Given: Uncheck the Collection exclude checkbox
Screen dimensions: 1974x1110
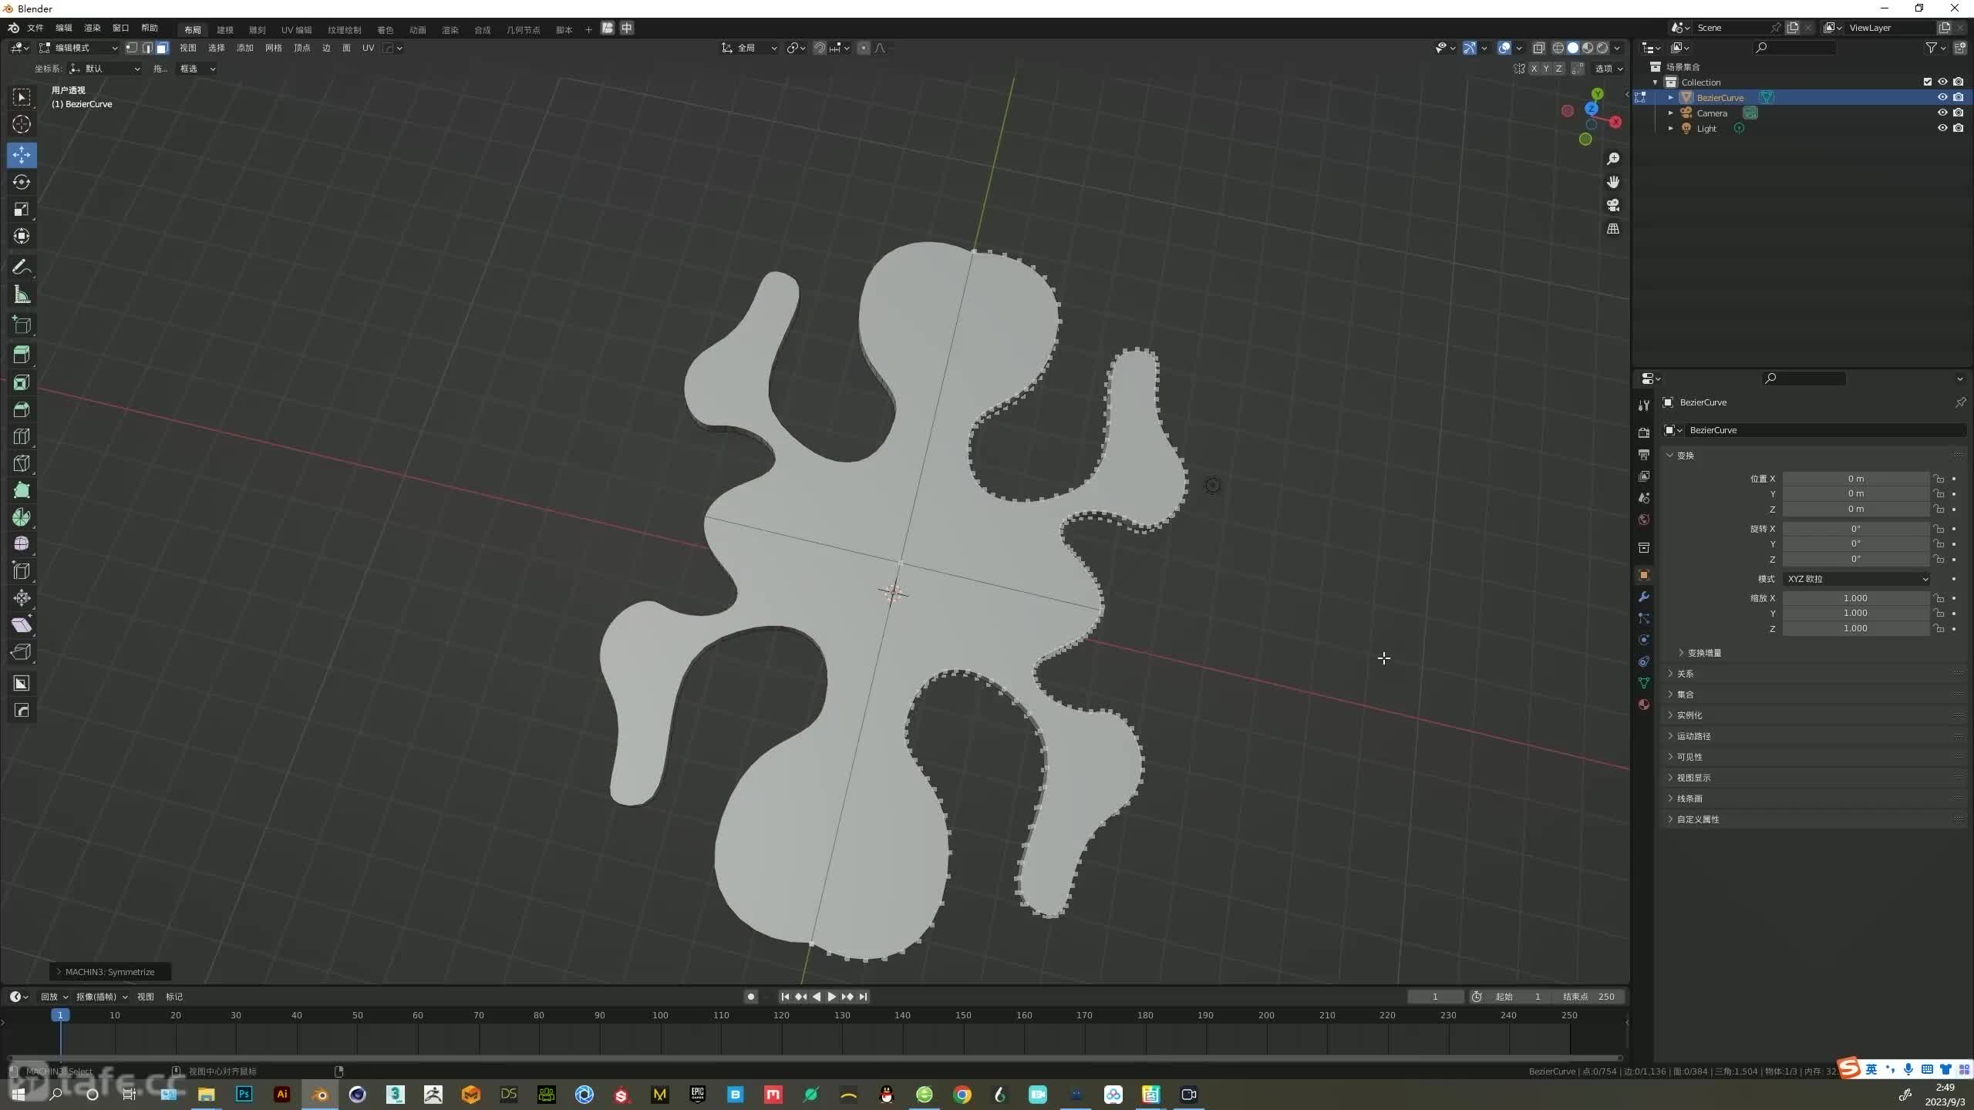Looking at the screenshot, I should [x=1928, y=82].
